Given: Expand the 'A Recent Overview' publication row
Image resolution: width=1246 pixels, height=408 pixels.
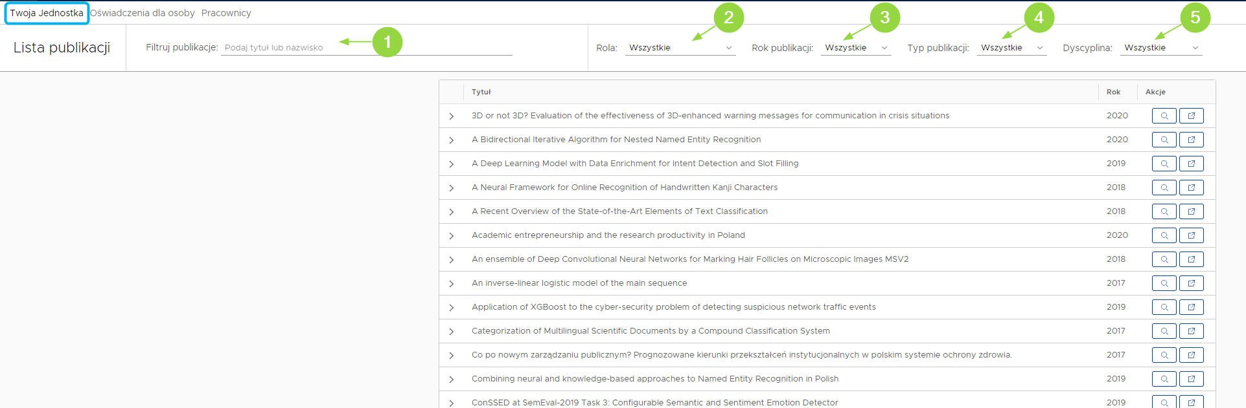Looking at the screenshot, I should coord(452,212).
